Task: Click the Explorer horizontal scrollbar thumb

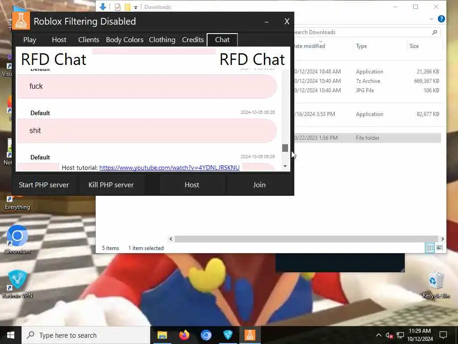Action: click(x=306, y=239)
